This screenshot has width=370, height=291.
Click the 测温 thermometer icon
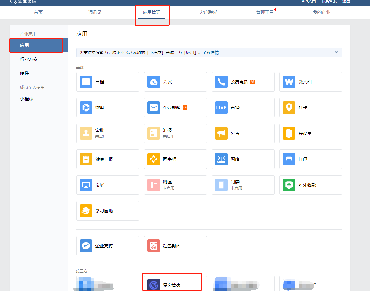coord(154,185)
